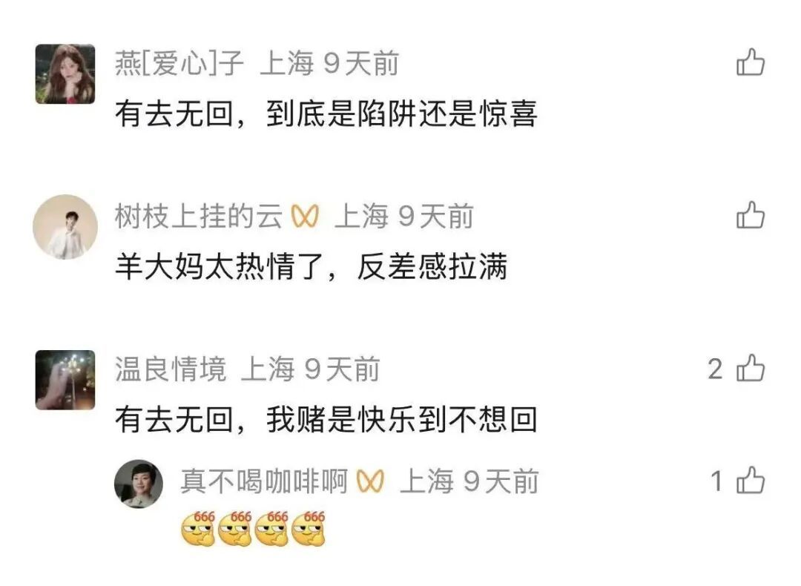Open username 真不喝咖啡啊

(264, 481)
